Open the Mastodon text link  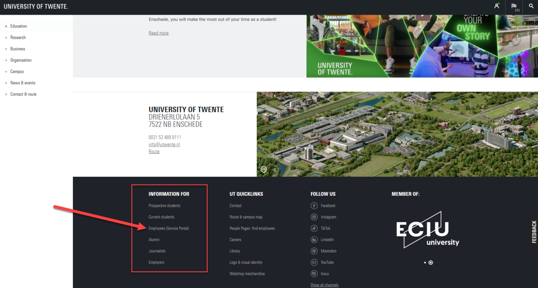click(328, 251)
